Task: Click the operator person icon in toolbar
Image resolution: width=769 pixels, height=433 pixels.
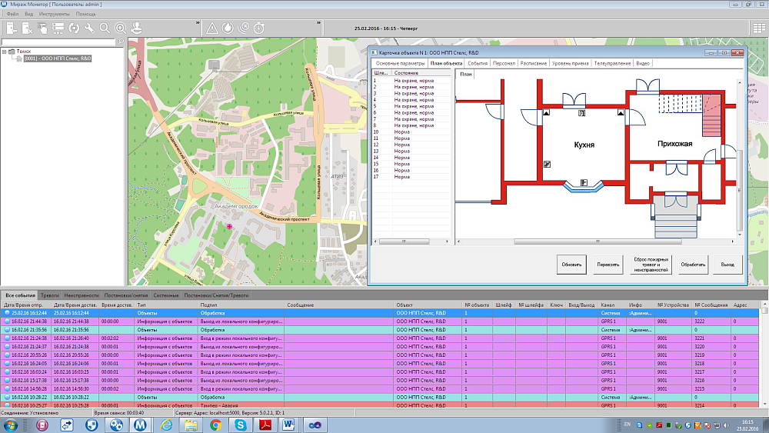Action: pyautogui.click(x=135, y=28)
